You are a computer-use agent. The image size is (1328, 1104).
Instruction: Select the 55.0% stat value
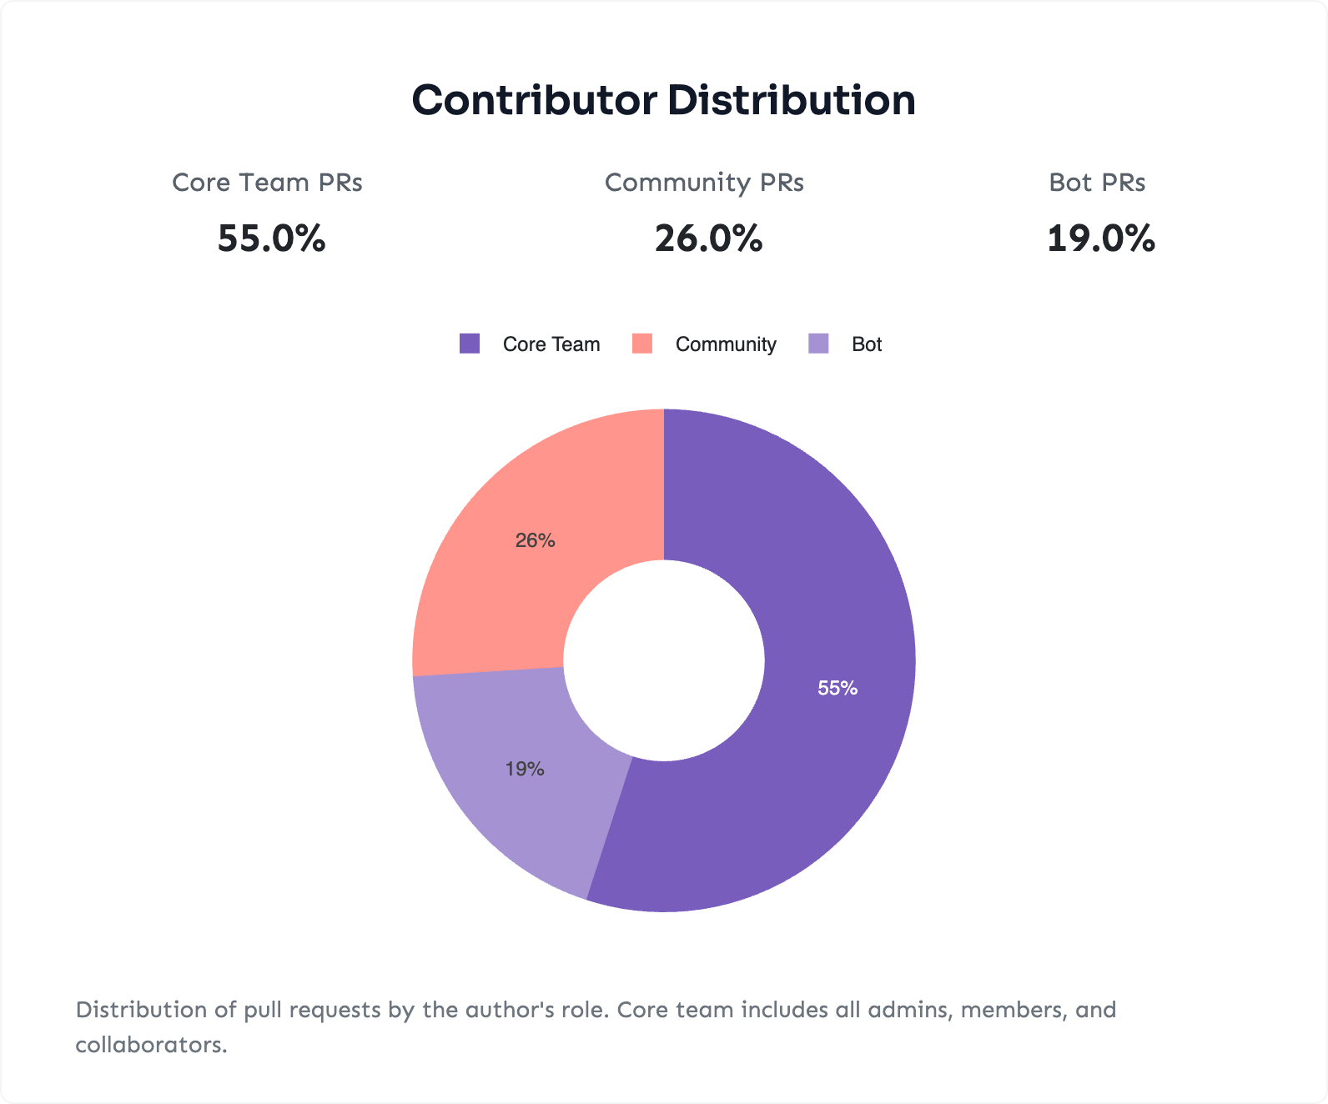[271, 239]
